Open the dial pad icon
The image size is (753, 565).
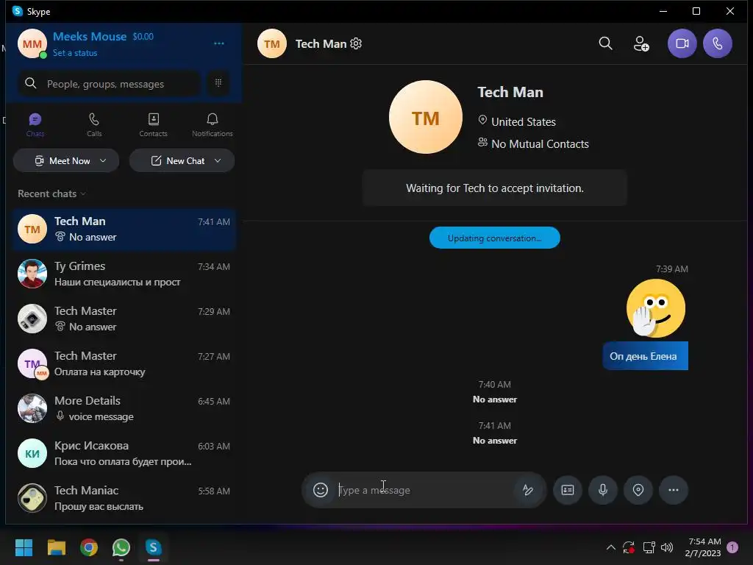coord(218,83)
